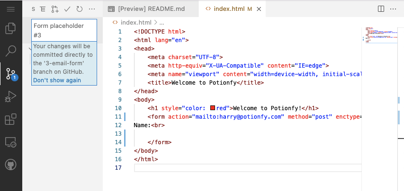Open the hamburger application menu
The height and width of the screenshot is (191, 404).
[10, 9]
